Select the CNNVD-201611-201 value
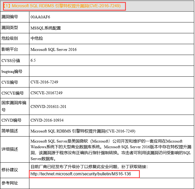Image resolution: width=195 pixels, height=189 pixels. click(48, 107)
